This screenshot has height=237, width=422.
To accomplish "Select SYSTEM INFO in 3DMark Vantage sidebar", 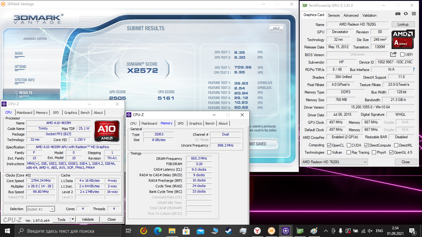I will tap(25, 80).
